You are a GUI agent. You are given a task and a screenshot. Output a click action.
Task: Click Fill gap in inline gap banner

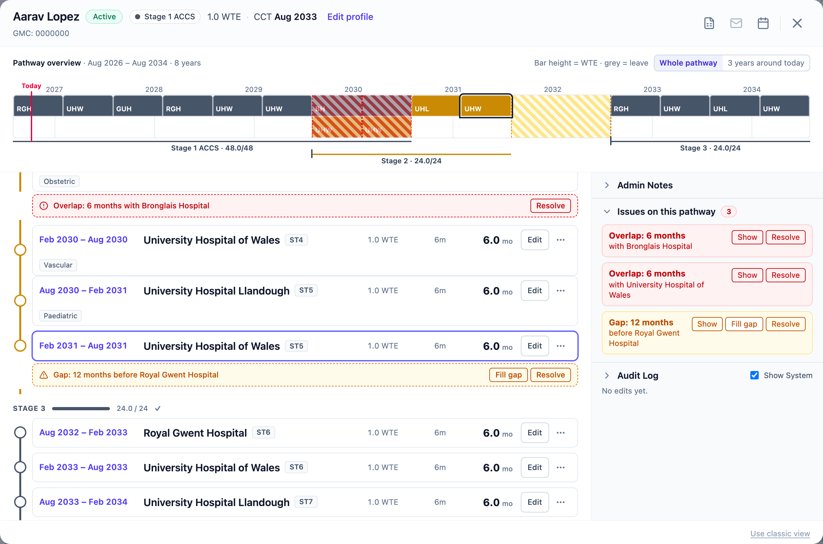(509, 375)
